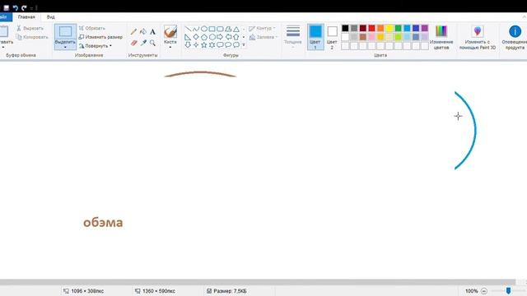The image size is (527, 296).
Task: Select the Fill with color bucket tool
Action: coord(143,32)
